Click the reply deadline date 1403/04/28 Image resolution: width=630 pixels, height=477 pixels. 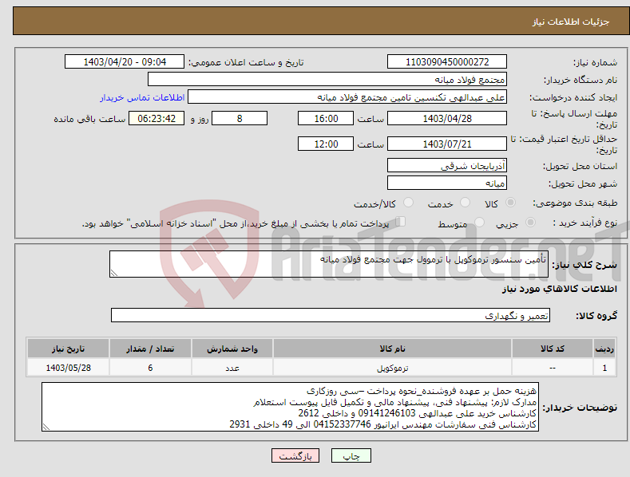[447, 118]
